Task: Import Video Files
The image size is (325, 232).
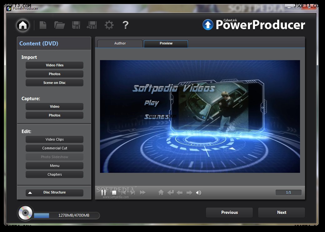Action: coord(54,65)
